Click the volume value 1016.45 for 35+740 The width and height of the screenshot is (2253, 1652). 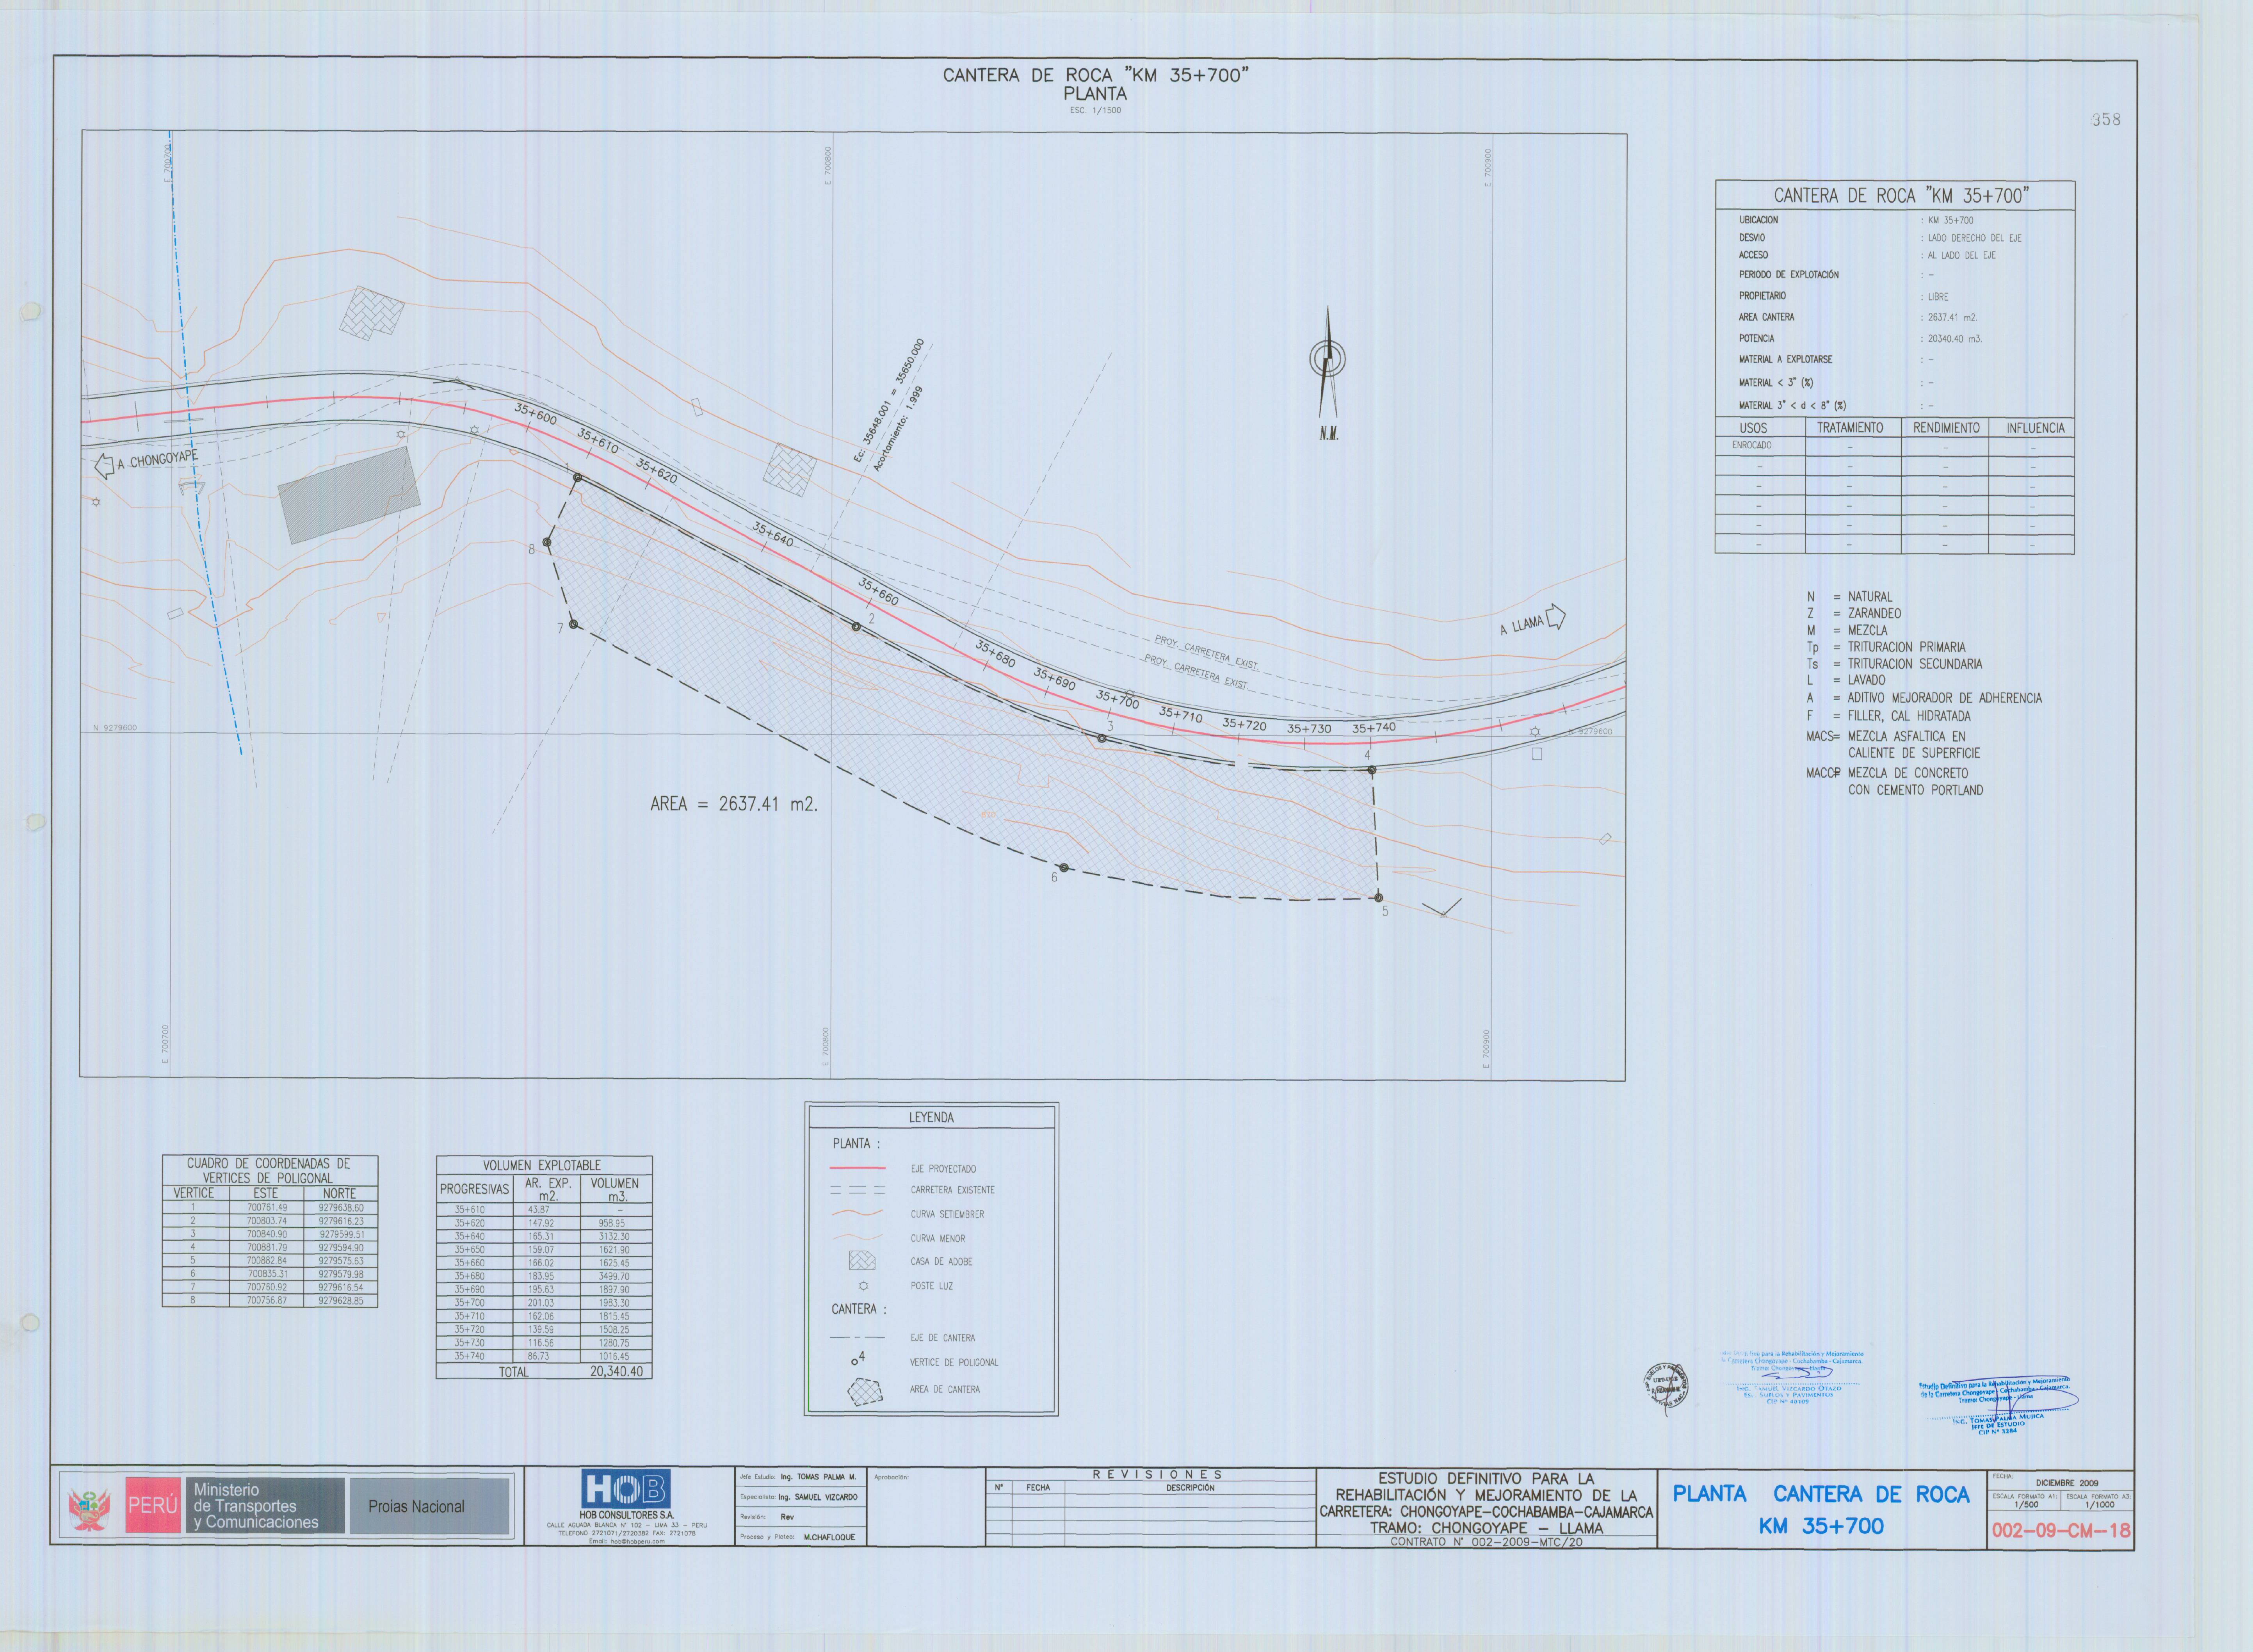[x=614, y=1356]
